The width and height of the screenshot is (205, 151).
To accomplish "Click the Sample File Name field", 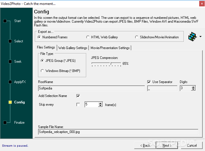I will tap(118, 132).
